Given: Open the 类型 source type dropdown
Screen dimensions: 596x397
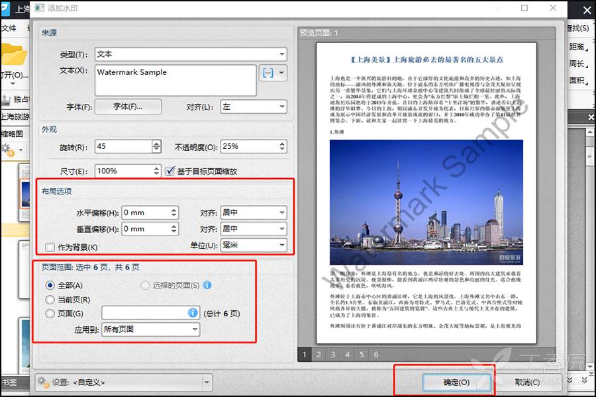Looking at the screenshot, I should [x=191, y=54].
